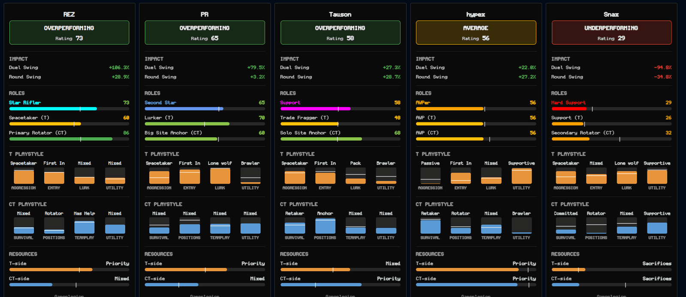Click PR's Lone wolf lurk tile
Screen dimensions: 686x297
[x=220, y=176]
